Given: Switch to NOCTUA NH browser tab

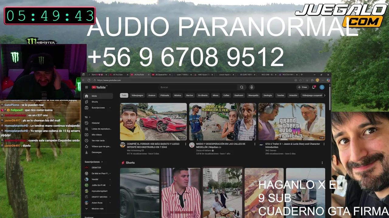Looking at the screenshot, I should pos(289,74).
